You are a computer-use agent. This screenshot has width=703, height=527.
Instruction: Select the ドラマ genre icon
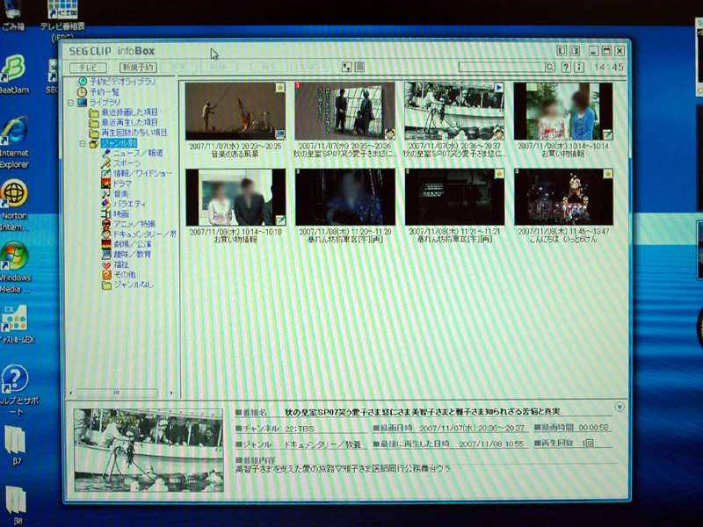tap(106, 184)
